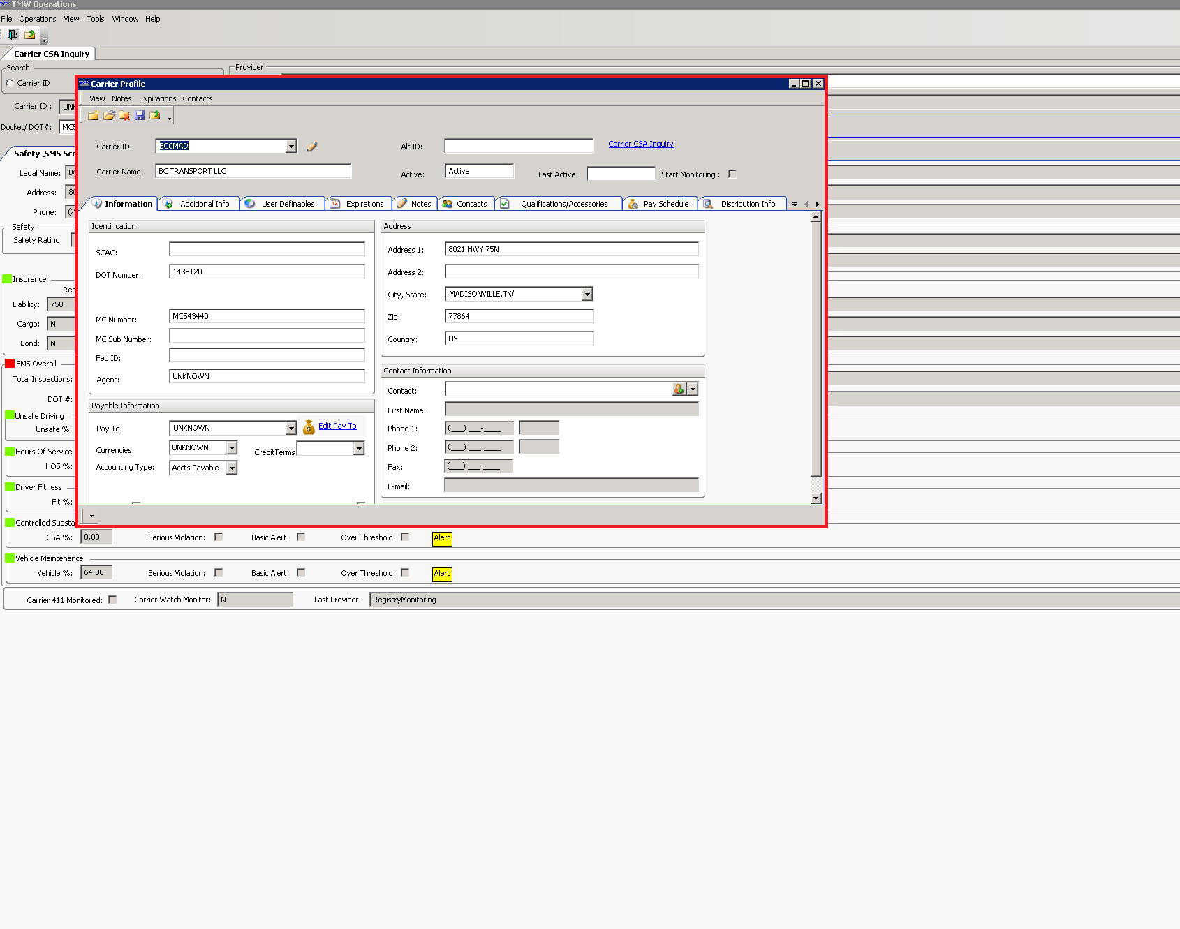Open the City, State dropdown

[587, 294]
